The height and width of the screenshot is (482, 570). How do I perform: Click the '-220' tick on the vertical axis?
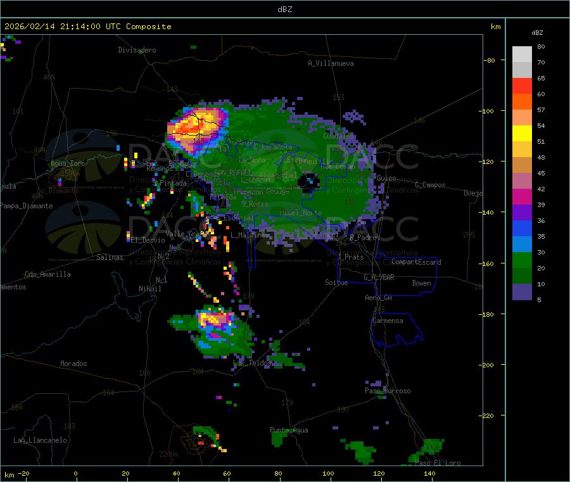(486, 416)
